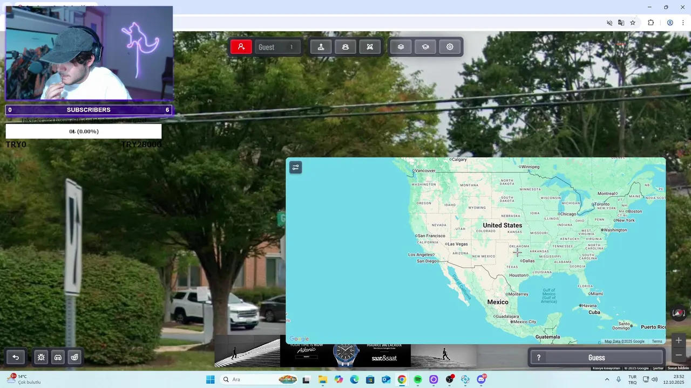Expand the system tray hidden icons

pyautogui.click(x=608, y=379)
